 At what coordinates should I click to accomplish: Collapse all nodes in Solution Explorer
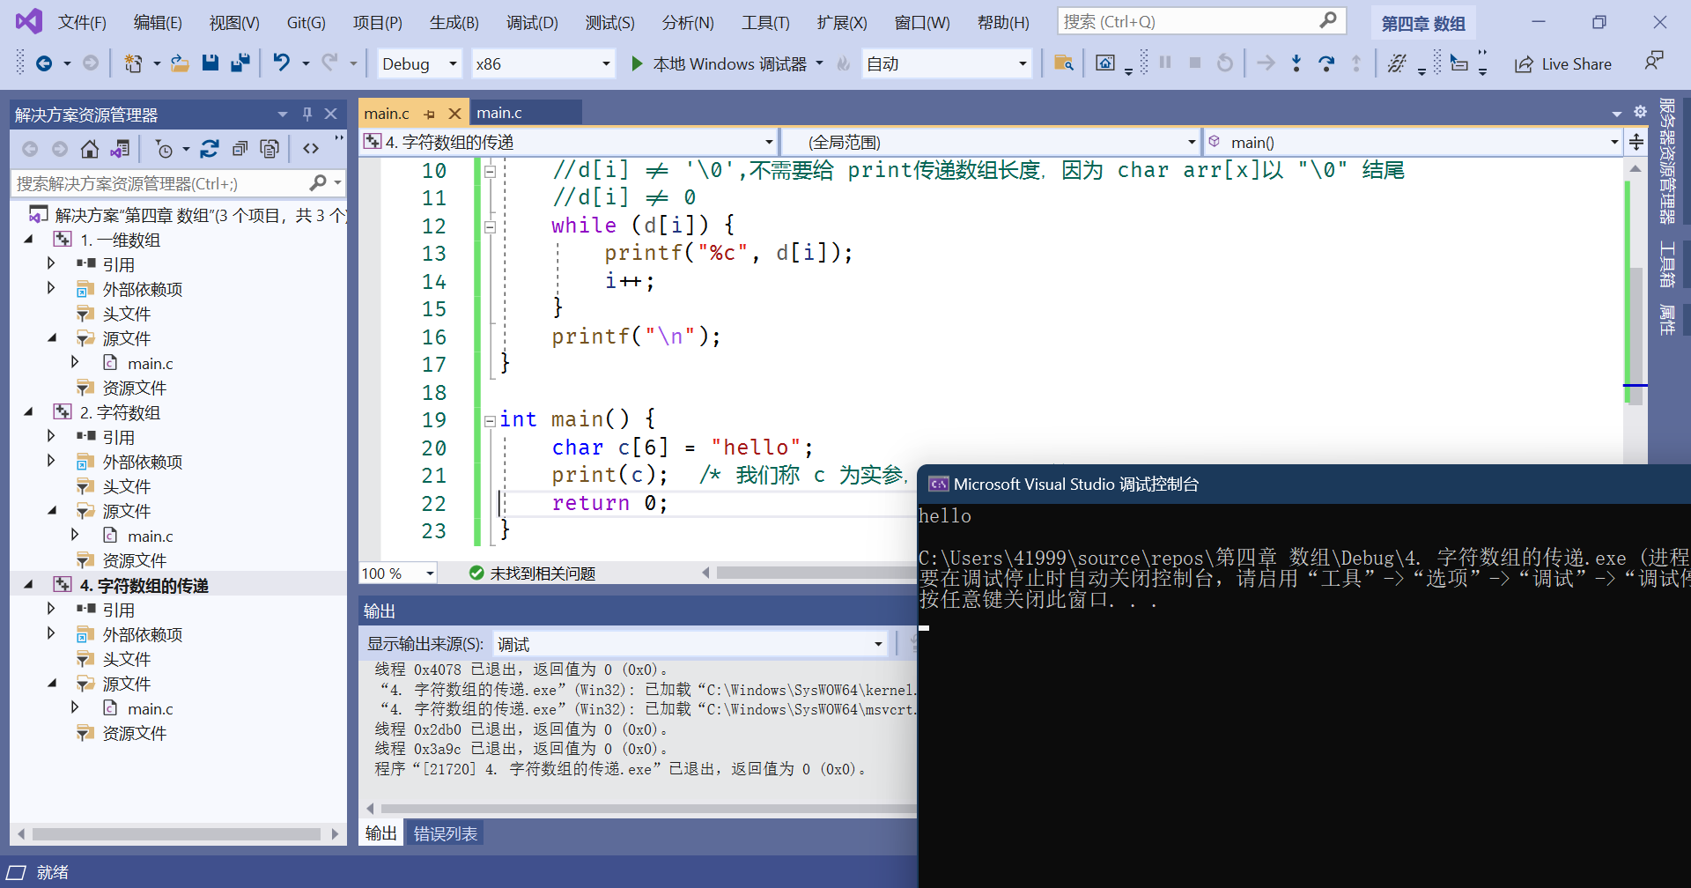240,149
